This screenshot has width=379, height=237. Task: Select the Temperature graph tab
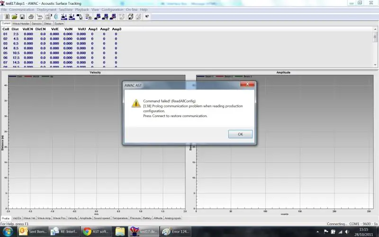click(120, 218)
